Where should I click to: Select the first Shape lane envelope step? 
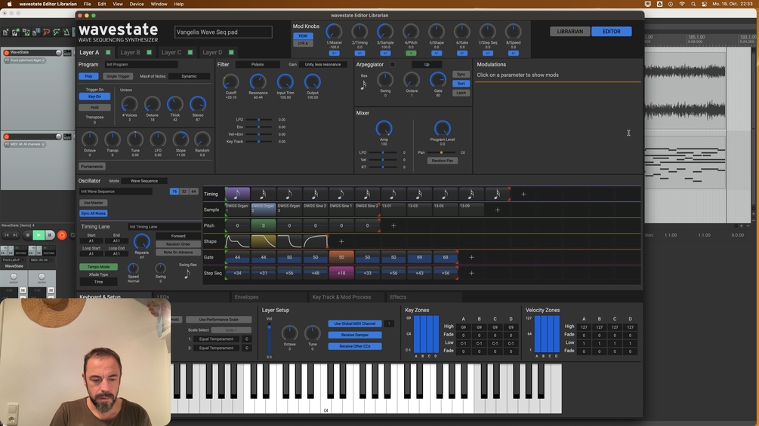(x=237, y=241)
